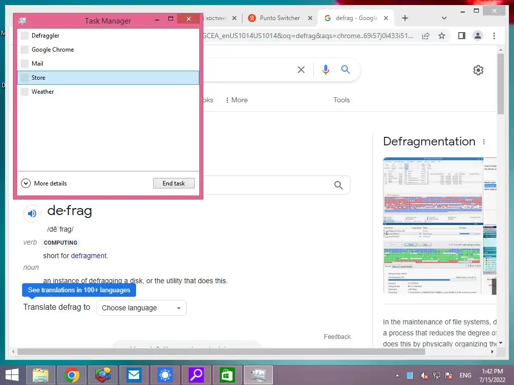Open taskbar clock and date
Image resolution: width=514 pixels, height=385 pixels.
tap(492, 375)
